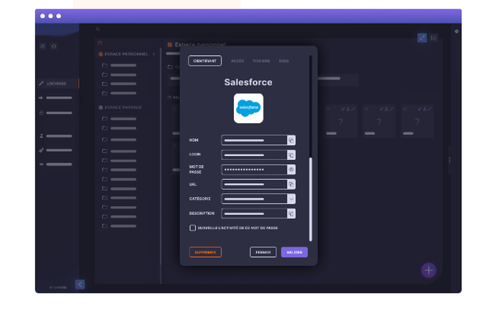
Task: Click the Fermer button
Action: pyautogui.click(x=263, y=252)
